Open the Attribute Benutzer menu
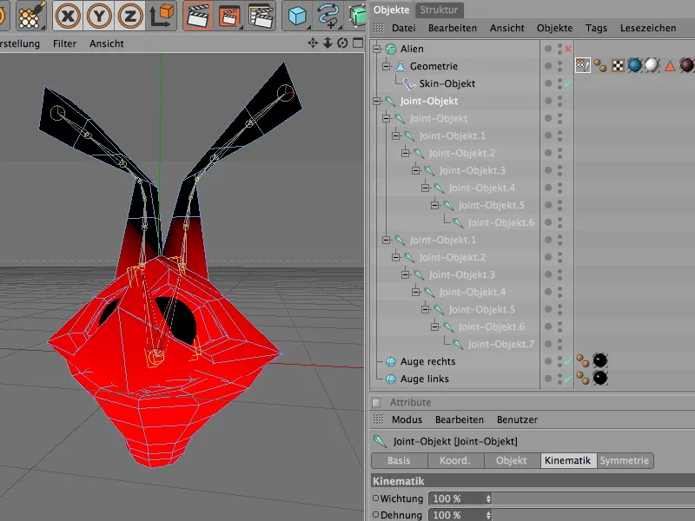Viewport: 695px width, 521px height. coord(517,419)
